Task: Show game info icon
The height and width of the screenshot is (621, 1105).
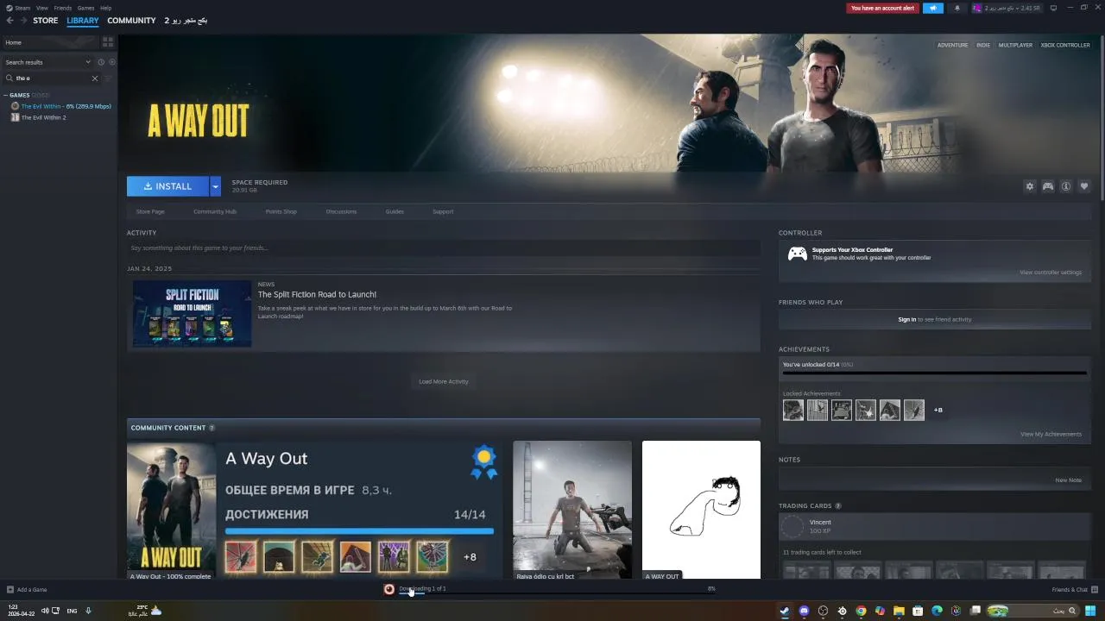Action: coord(1066,186)
